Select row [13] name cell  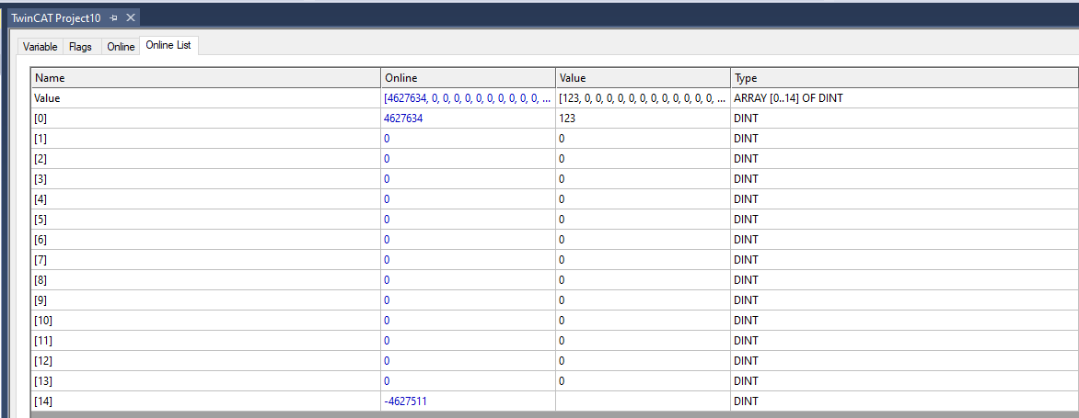[x=205, y=381]
